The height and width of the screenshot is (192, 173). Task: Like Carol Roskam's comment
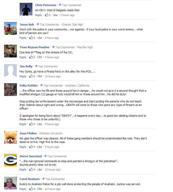point(40,189)
